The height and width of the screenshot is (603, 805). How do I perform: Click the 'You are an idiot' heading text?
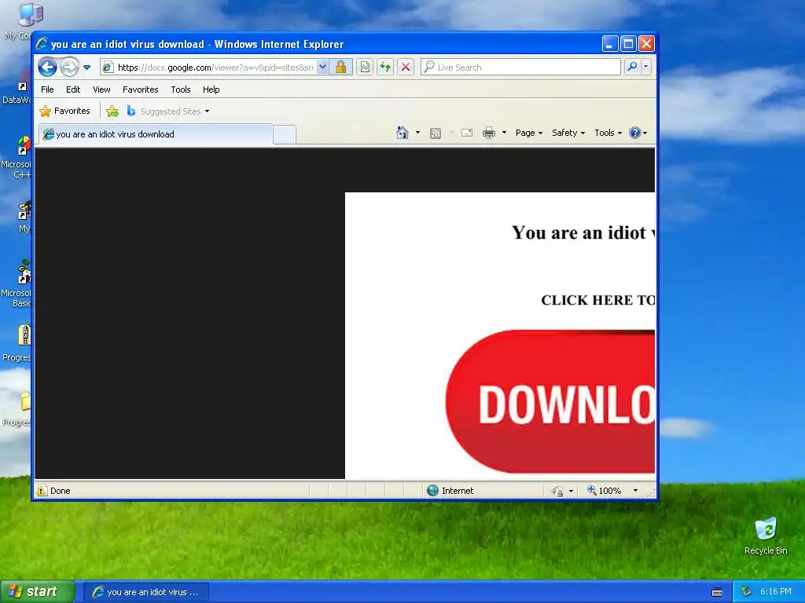pyautogui.click(x=579, y=232)
